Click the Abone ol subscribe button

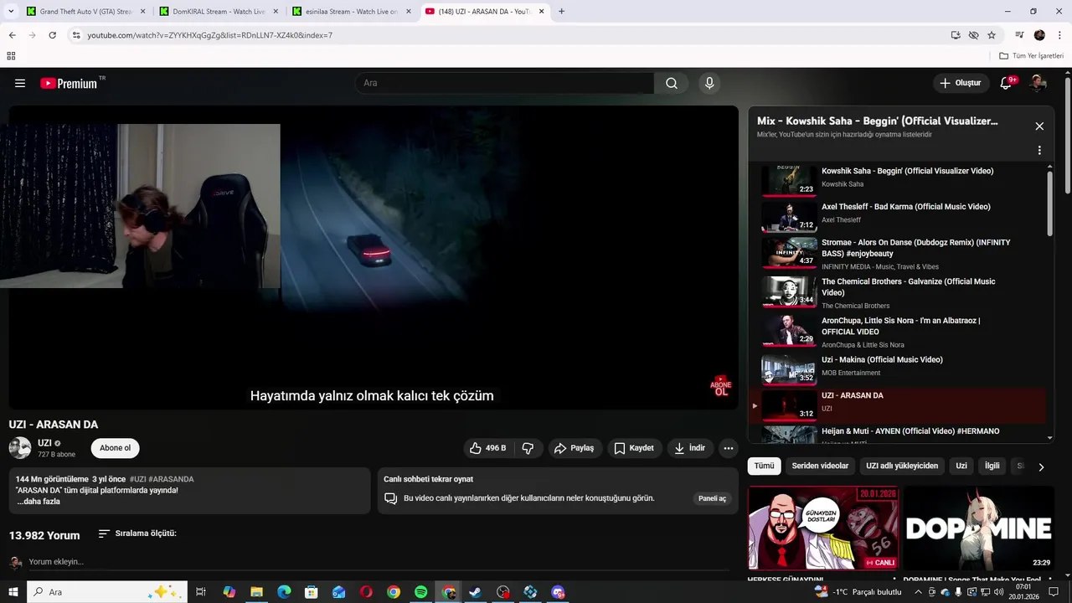[116, 448]
